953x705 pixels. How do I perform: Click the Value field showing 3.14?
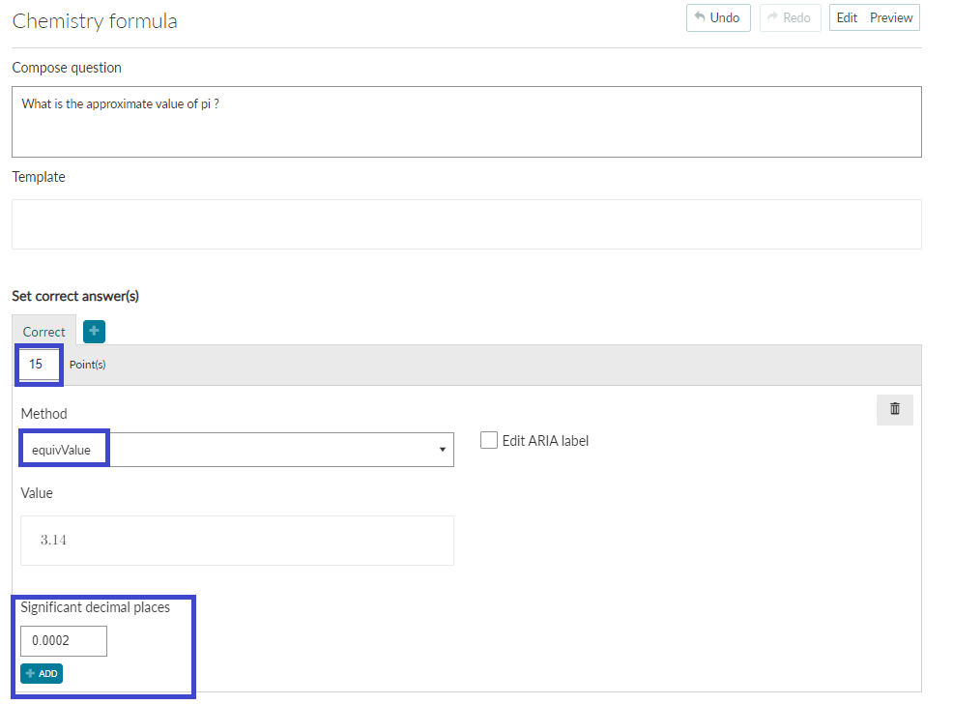(237, 541)
